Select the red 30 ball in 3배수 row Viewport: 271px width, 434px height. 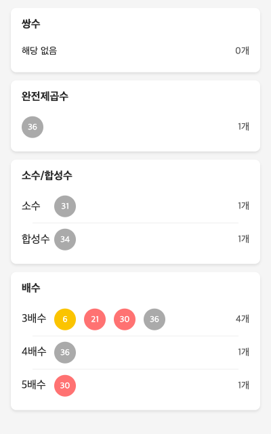(x=125, y=320)
